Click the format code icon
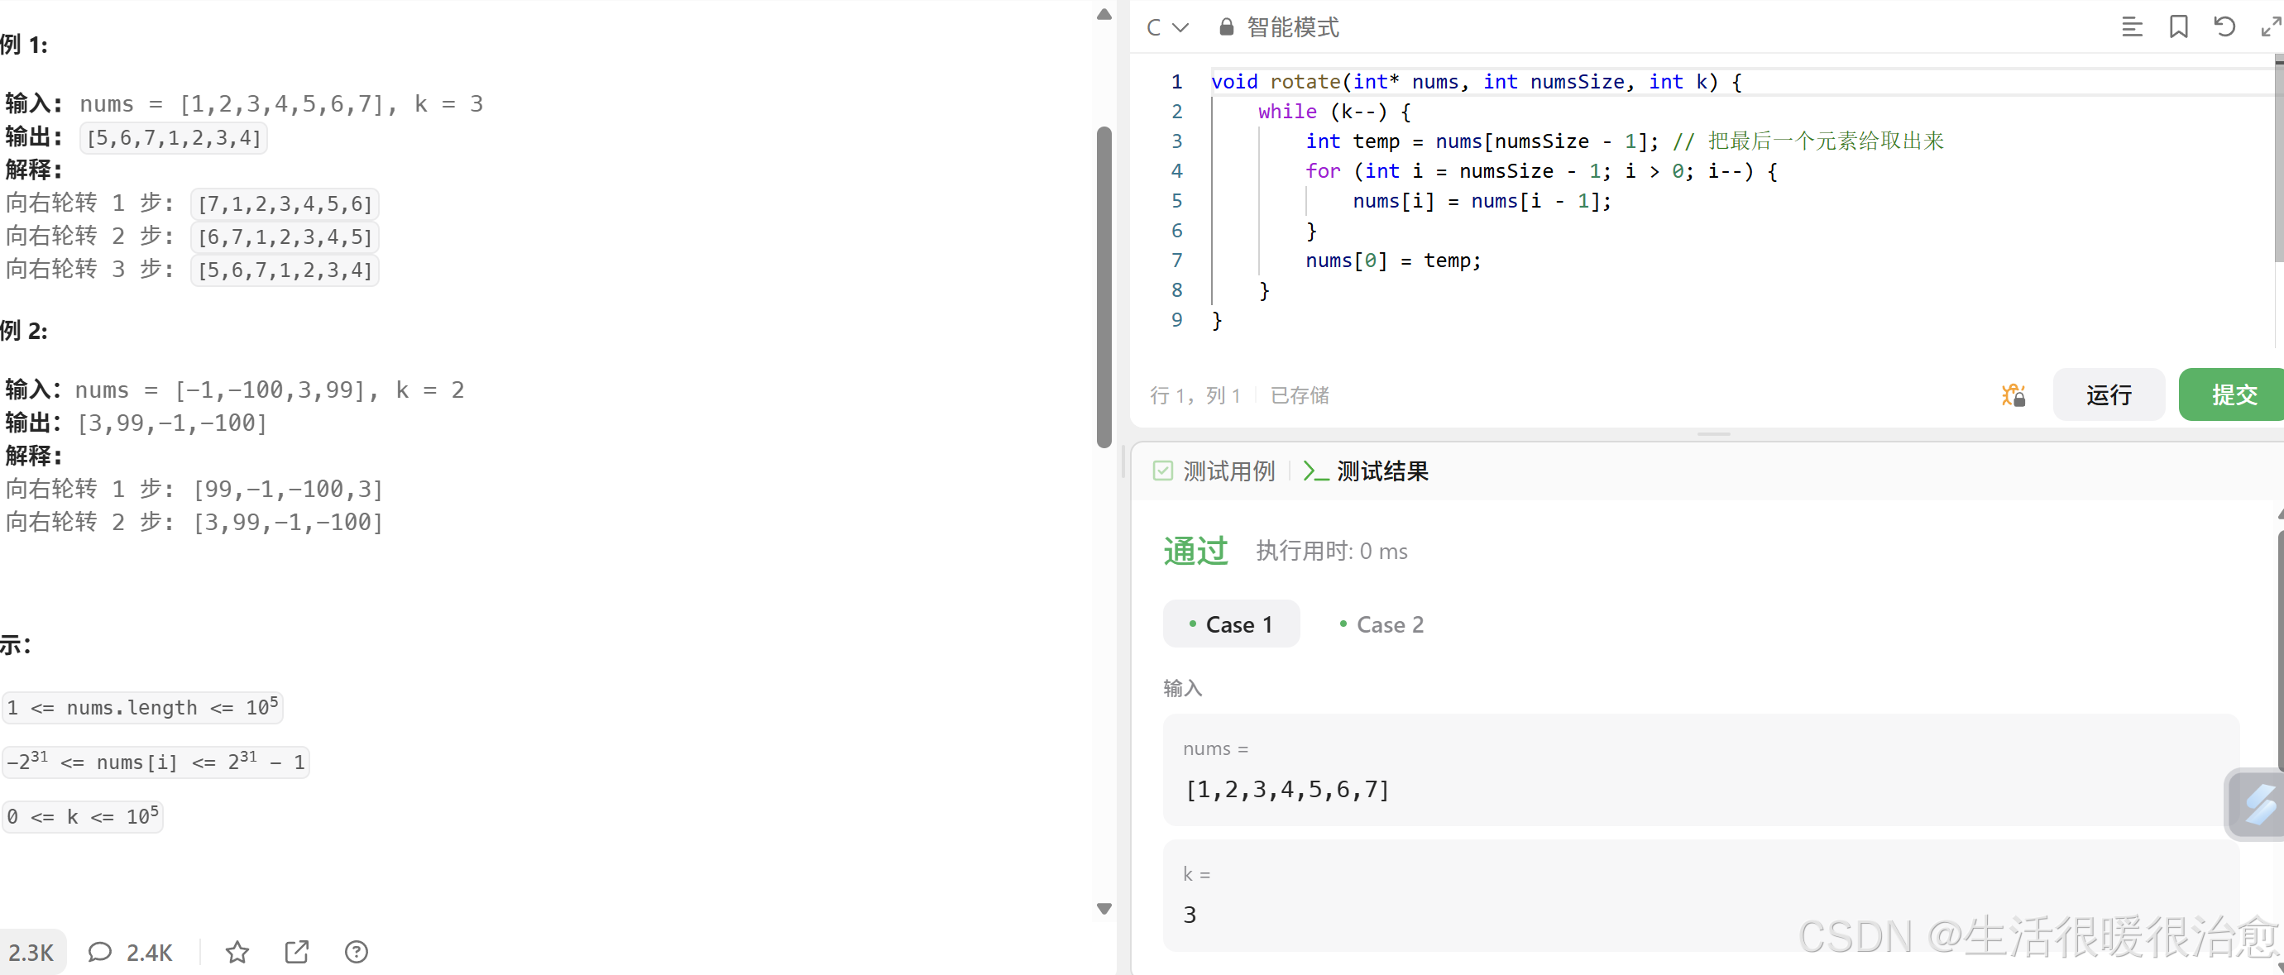Viewport: 2284px width, 975px height. tap(2132, 27)
